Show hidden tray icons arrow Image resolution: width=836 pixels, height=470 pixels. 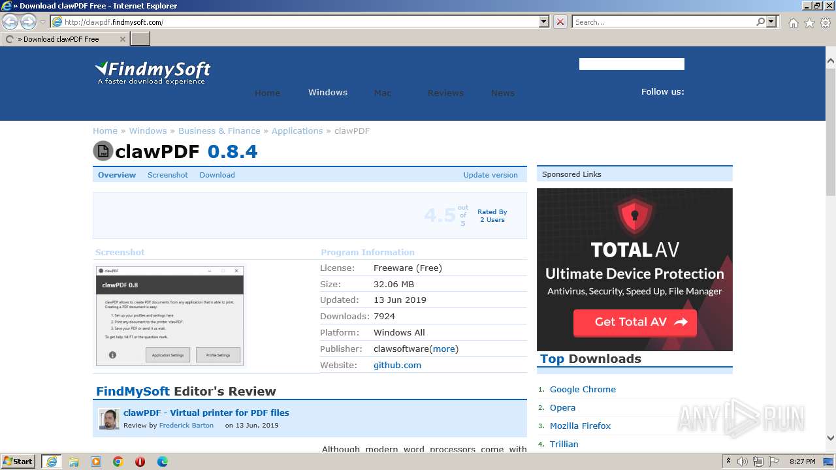[x=729, y=462]
